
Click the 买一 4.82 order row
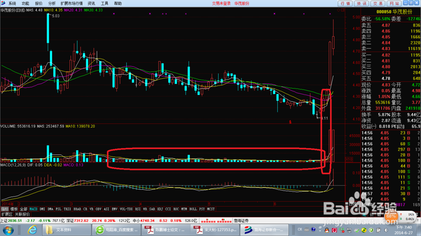tap(391, 55)
